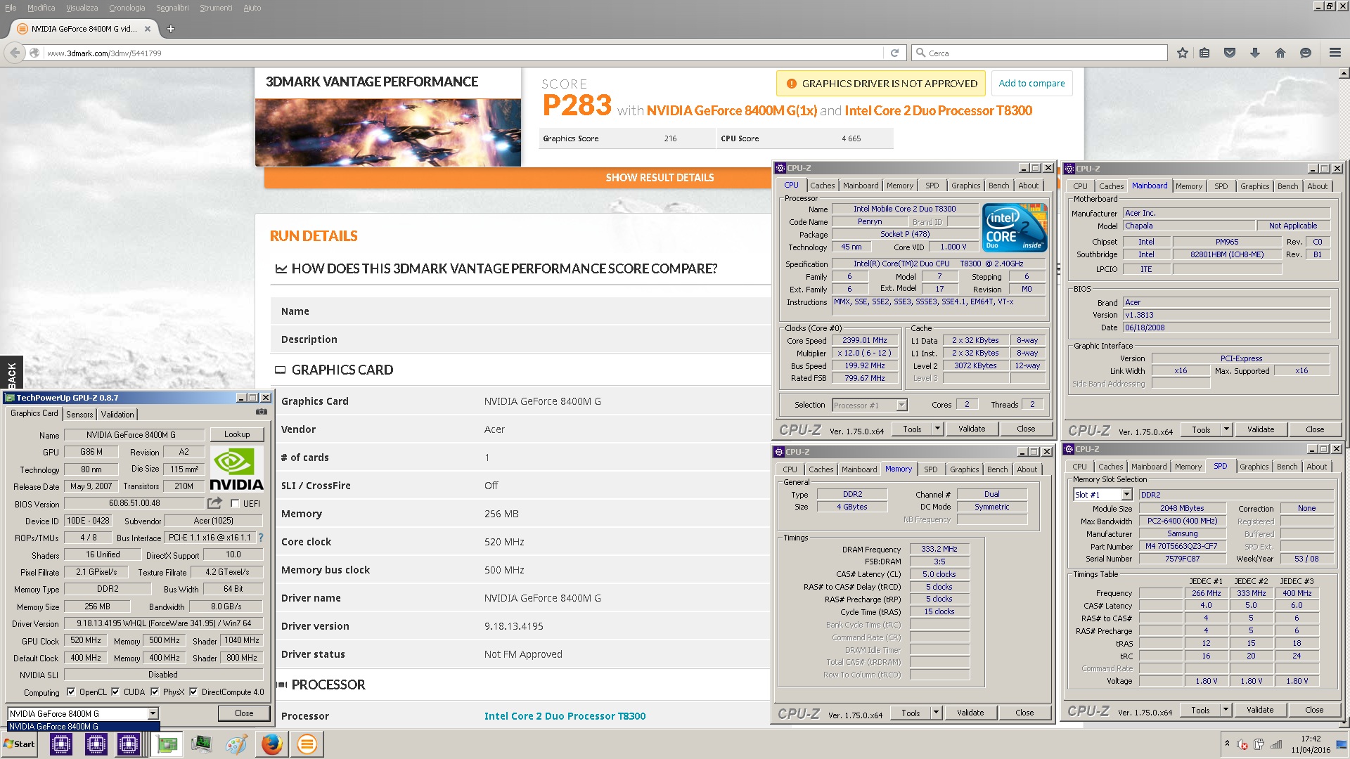Open the Processor #1 selection dropdown
The width and height of the screenshot is (1350, 759).
[901, 406]
